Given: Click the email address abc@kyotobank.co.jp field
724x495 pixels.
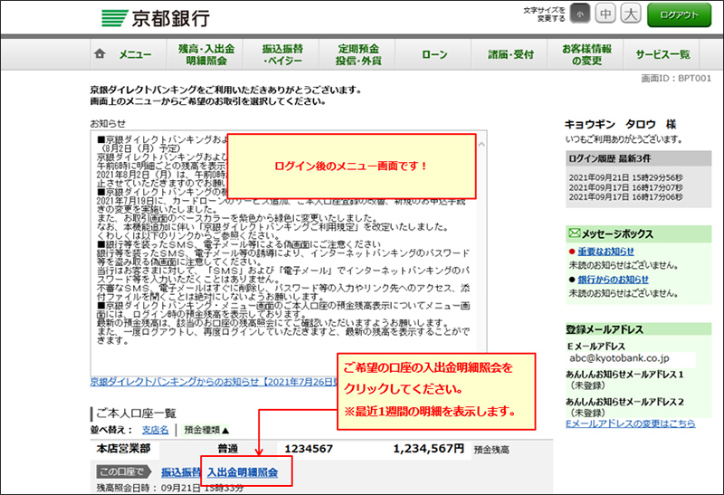Looking at the screenshot, I should (x=631, y=358).
